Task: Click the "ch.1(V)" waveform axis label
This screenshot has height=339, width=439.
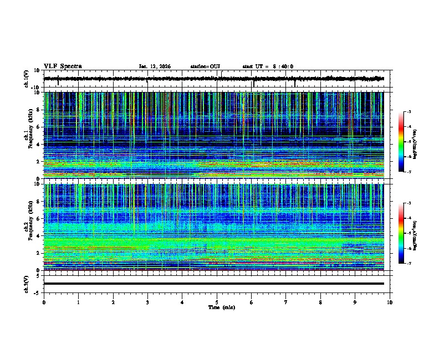Action: (26, 79)
